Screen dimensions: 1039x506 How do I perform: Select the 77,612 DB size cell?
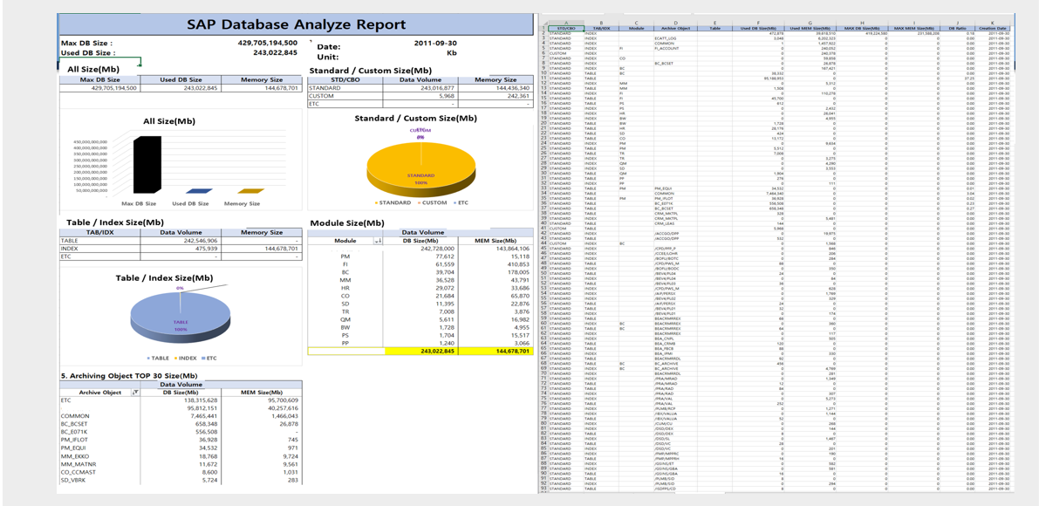tap(421, 256)
